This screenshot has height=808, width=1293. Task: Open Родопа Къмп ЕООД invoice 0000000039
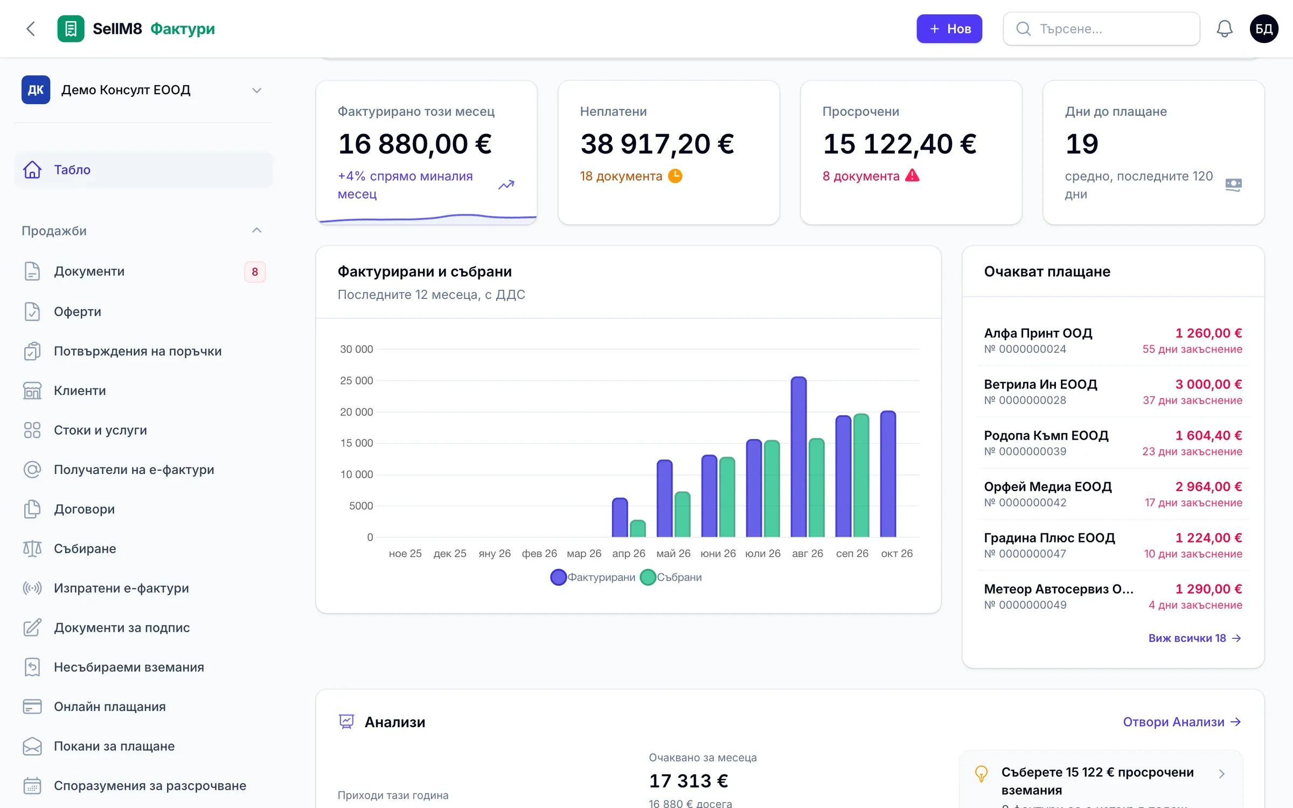pos(1113,443)
